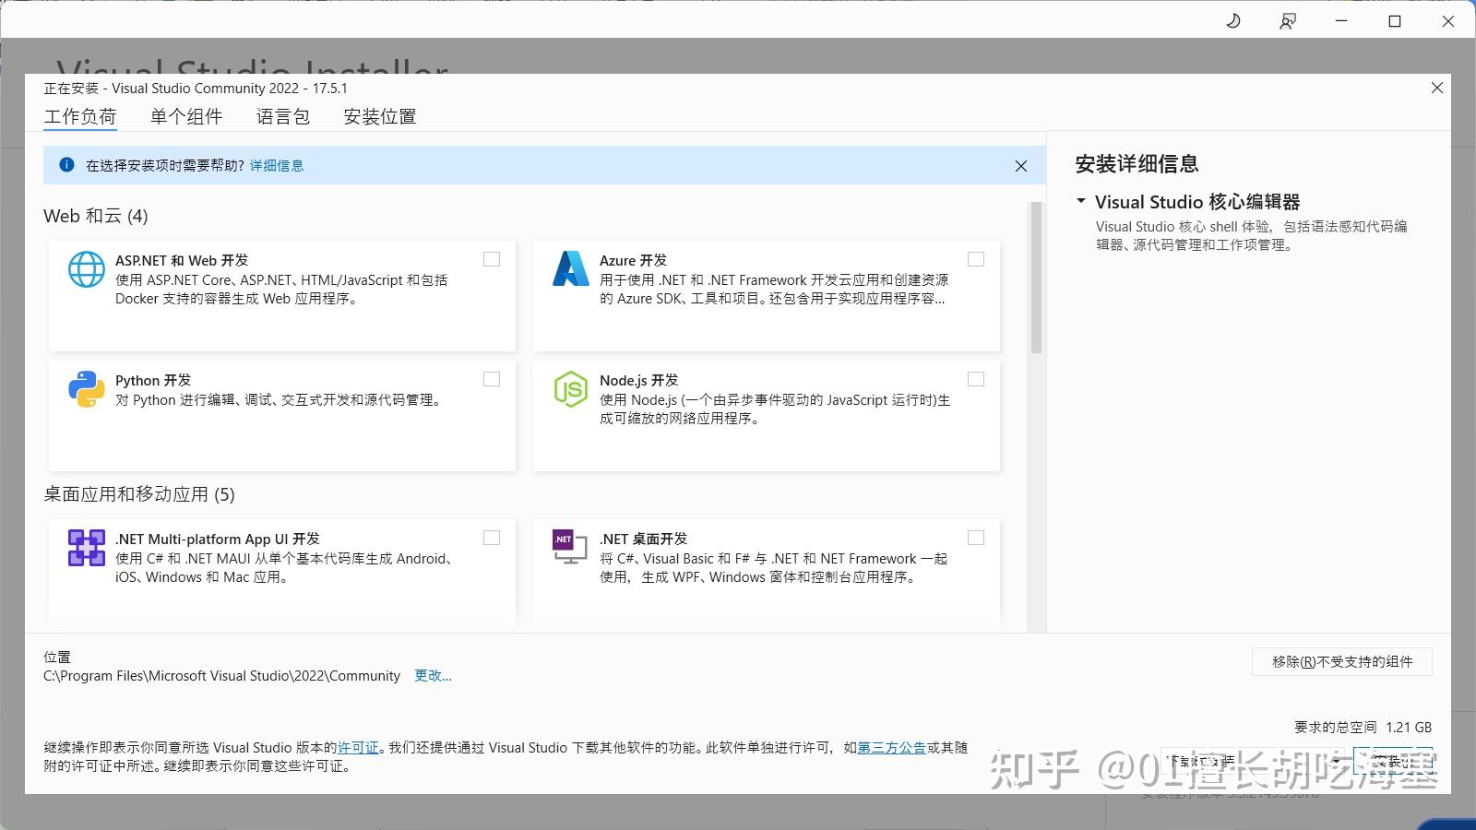Click the Azure 开发 card title

pos(633,261)
